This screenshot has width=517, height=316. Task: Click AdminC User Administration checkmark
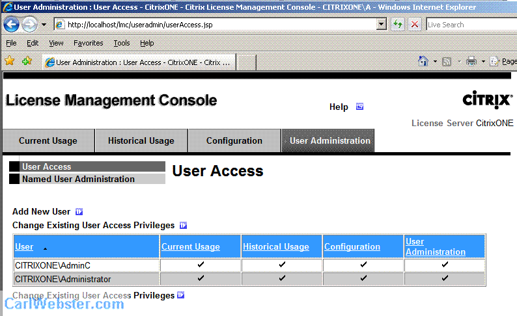pyautogui.click(x=445, y=265)
